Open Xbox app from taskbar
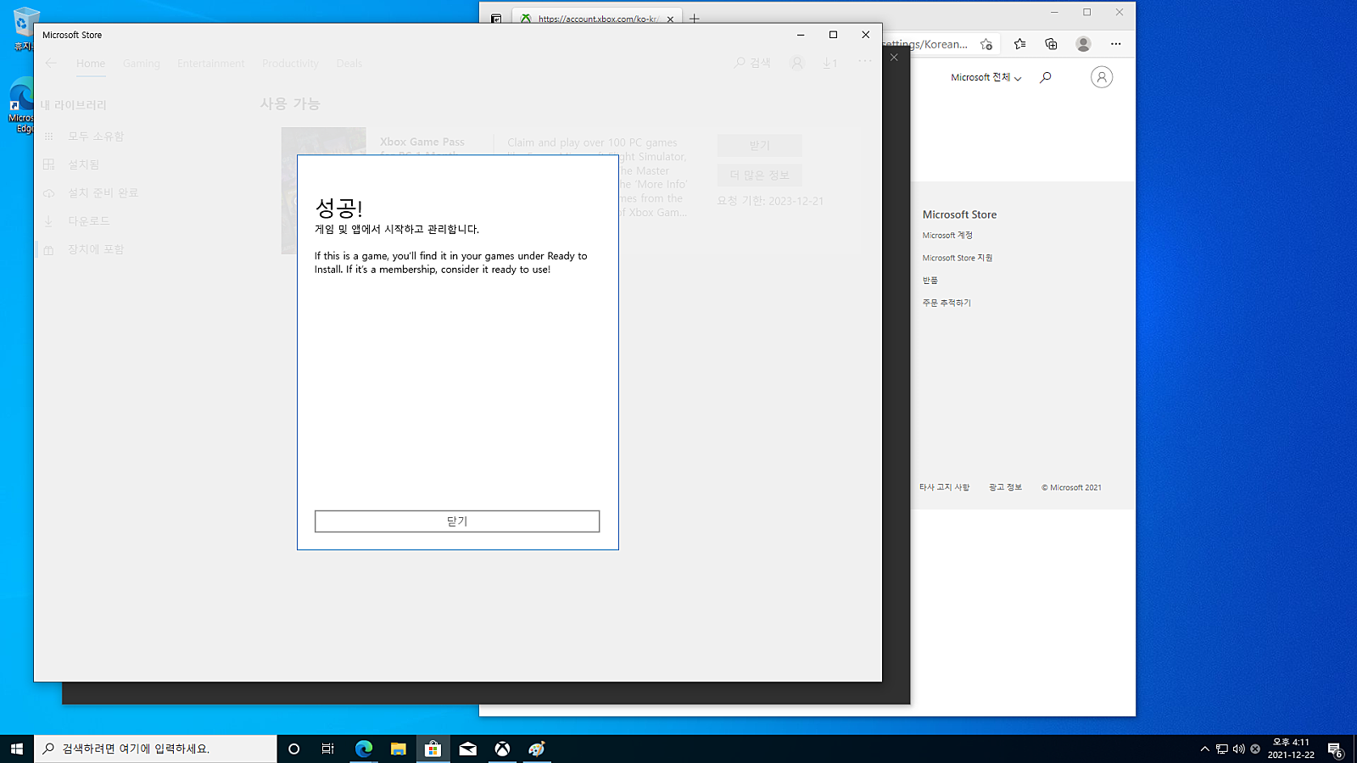The width and height of the screenshot is (1357, 763). [503, 749]
